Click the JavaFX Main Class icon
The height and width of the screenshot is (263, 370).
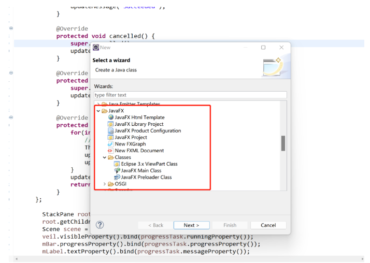click(117, 170)
